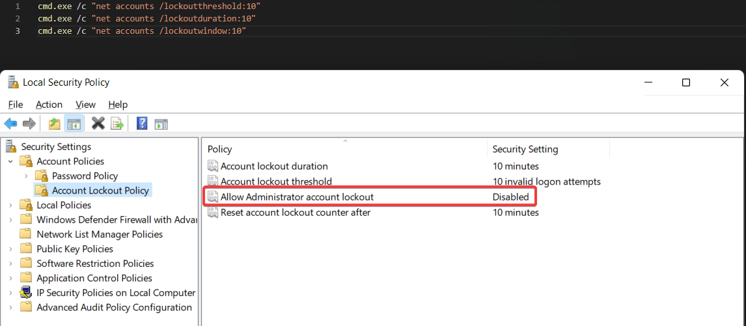Click the lockout duration 10 minutes value
This screenshot has height=326, width=746.
tap(516, 166)
